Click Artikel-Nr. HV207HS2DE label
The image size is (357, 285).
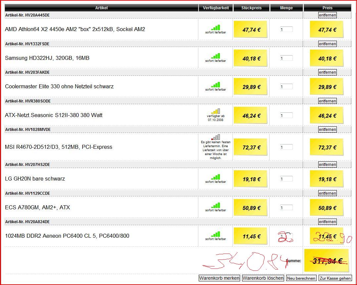[27, 165]
